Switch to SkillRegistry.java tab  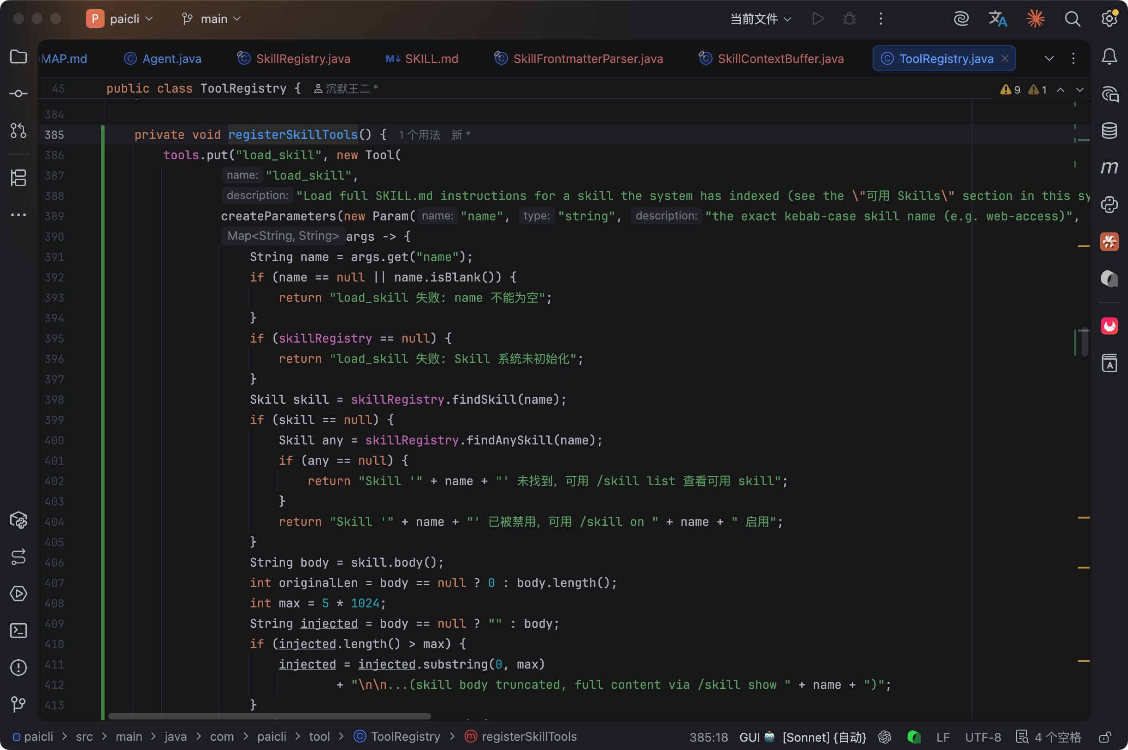coord(293,58)
